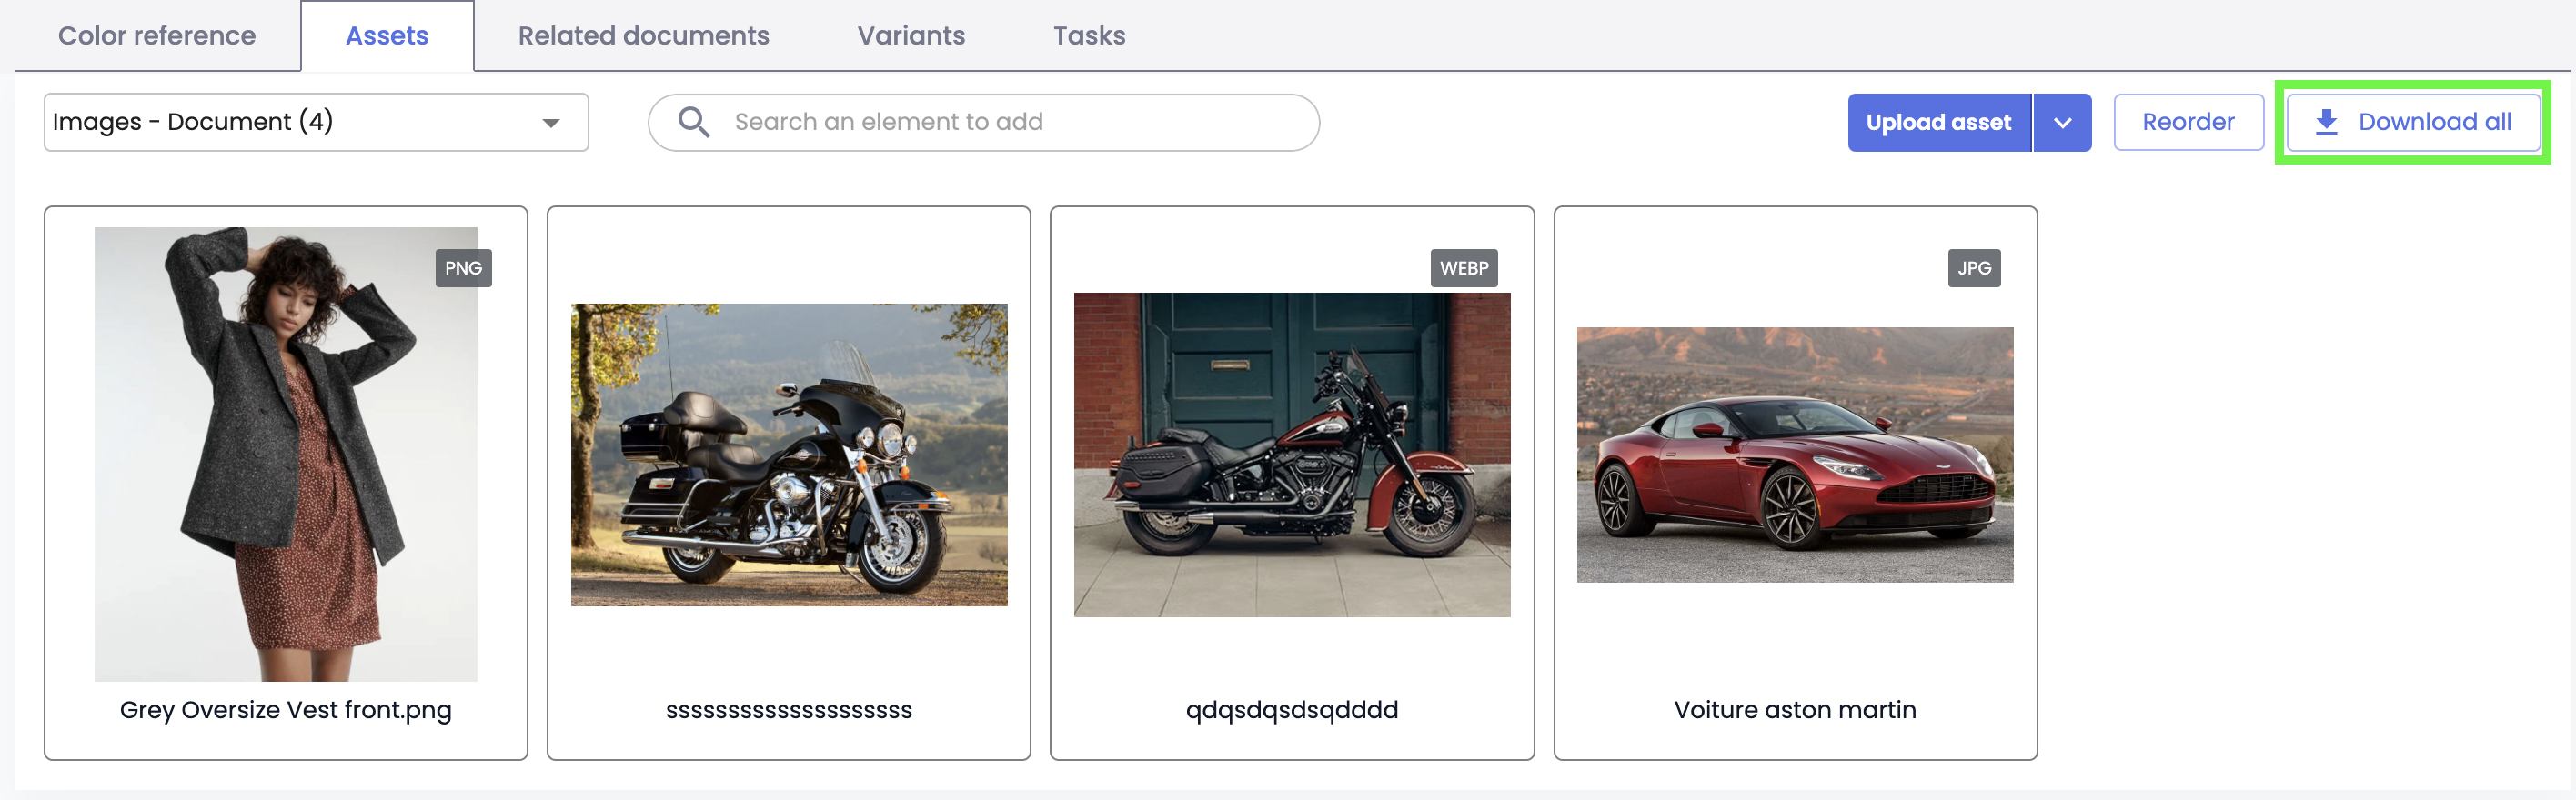Open the qdqsdqsdsqdddd motorcycle asset

point(1291,455)
